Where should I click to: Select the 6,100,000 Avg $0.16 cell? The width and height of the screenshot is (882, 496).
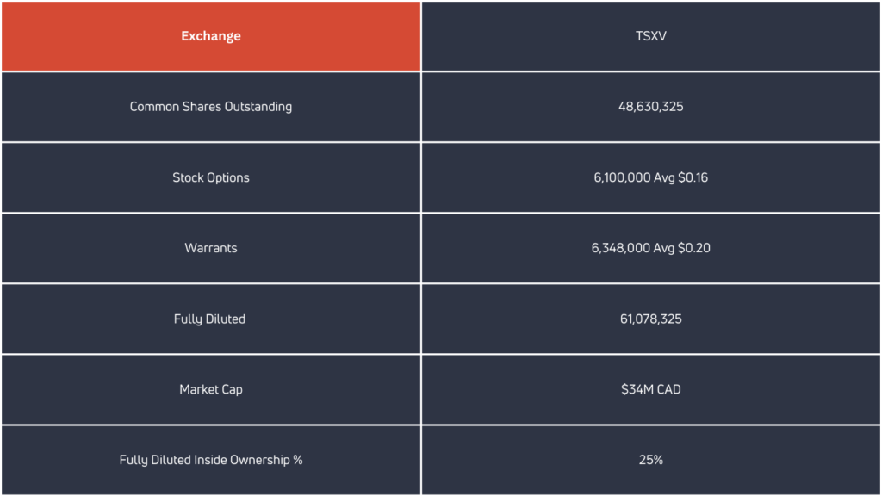[x=651, y=177]
